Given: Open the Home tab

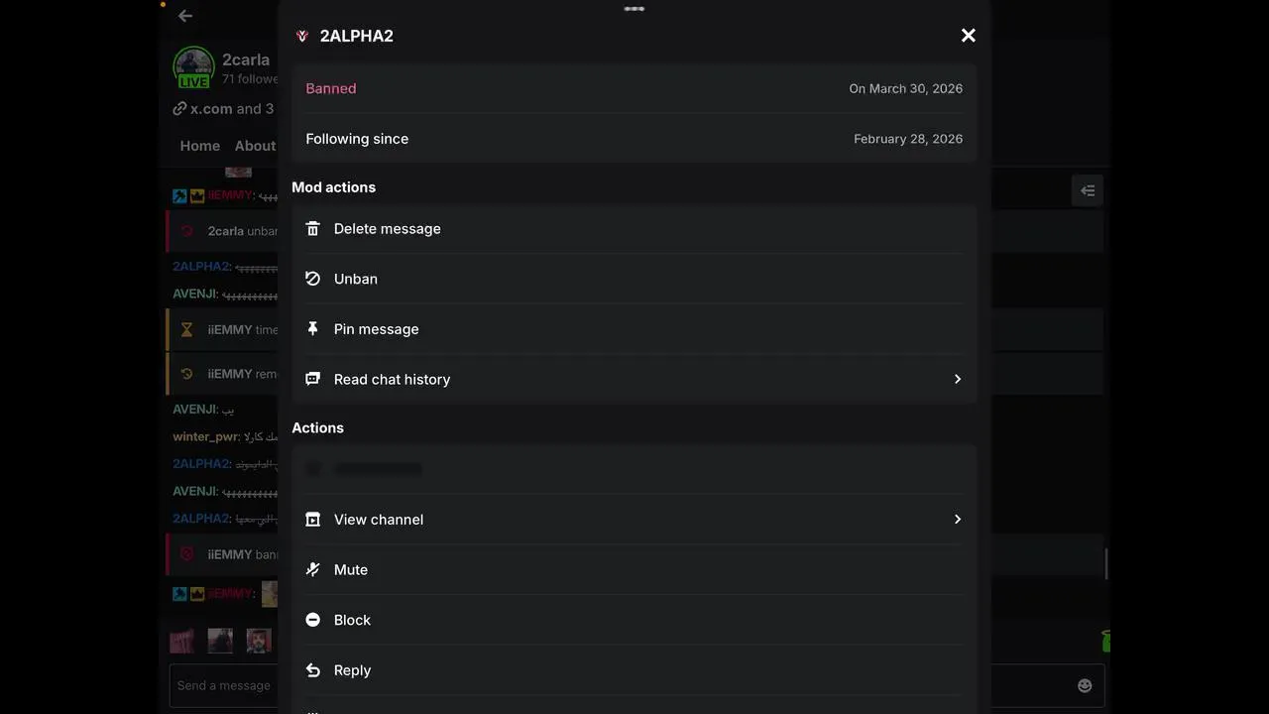Looking at the screenshot, I should coord(199,146).
